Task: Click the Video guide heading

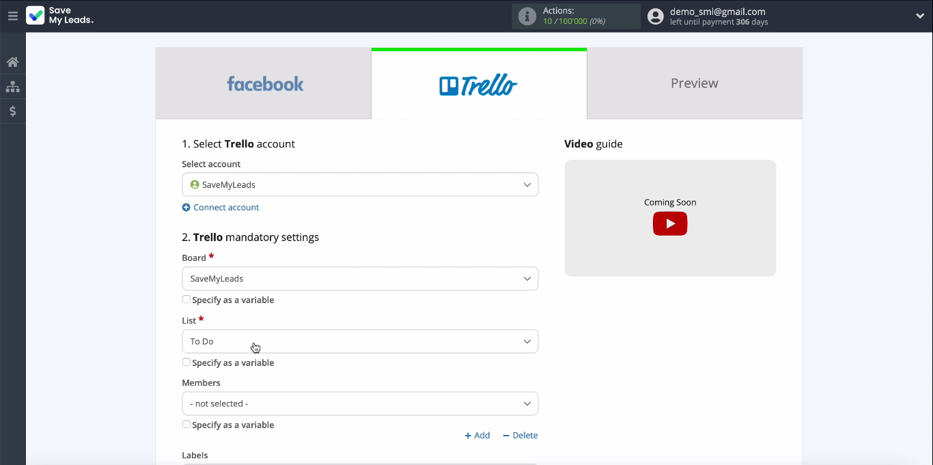Action: pyautogui.click(x=594, y=144)
